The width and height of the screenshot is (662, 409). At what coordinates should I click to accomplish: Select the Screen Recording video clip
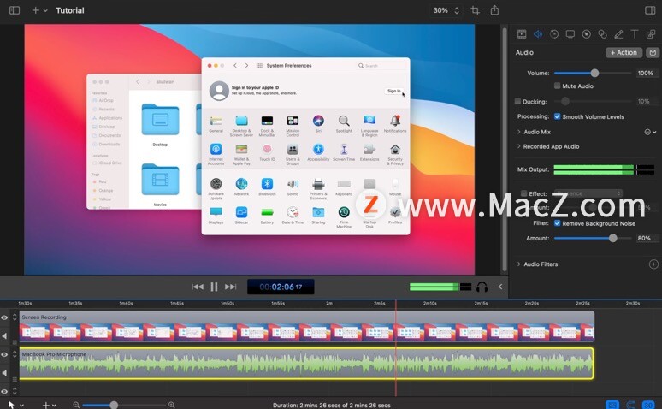[307, 326]
